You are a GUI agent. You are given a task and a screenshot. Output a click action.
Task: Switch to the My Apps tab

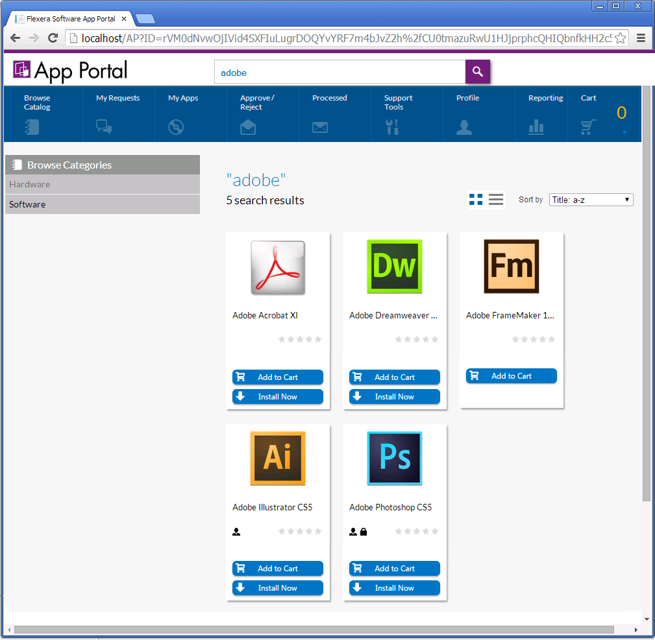click(x=182, y=98)
